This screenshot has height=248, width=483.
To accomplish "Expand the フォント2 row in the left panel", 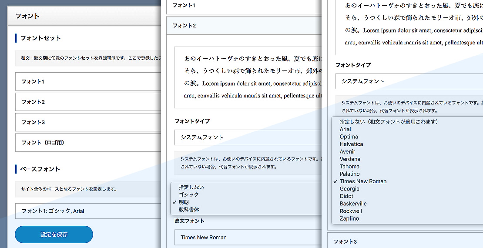I will [87, 102].
